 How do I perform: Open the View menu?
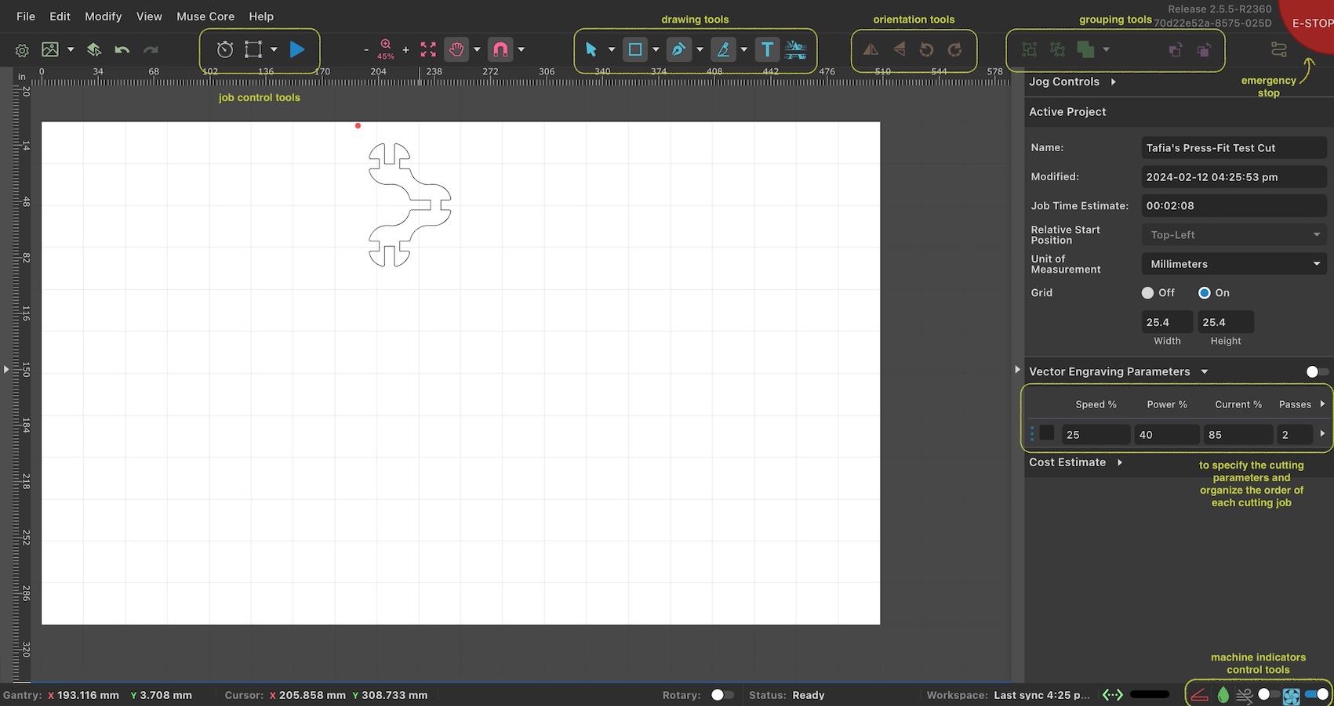point(149,16)
